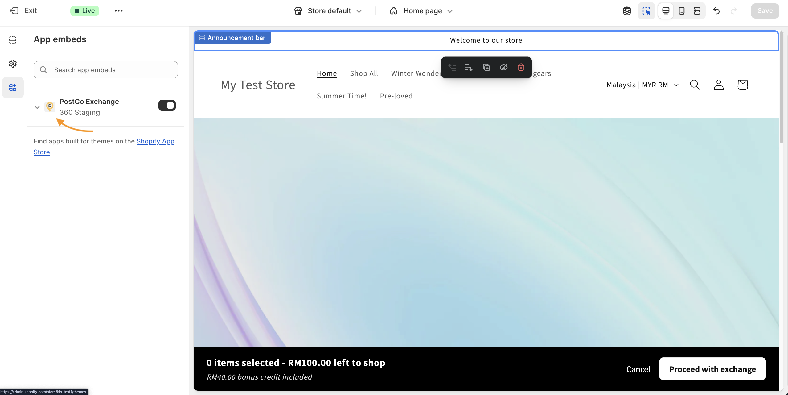The image size is (788, 395).
Task: Move section up in floating toolbar
Action: [x=452, y=67]
